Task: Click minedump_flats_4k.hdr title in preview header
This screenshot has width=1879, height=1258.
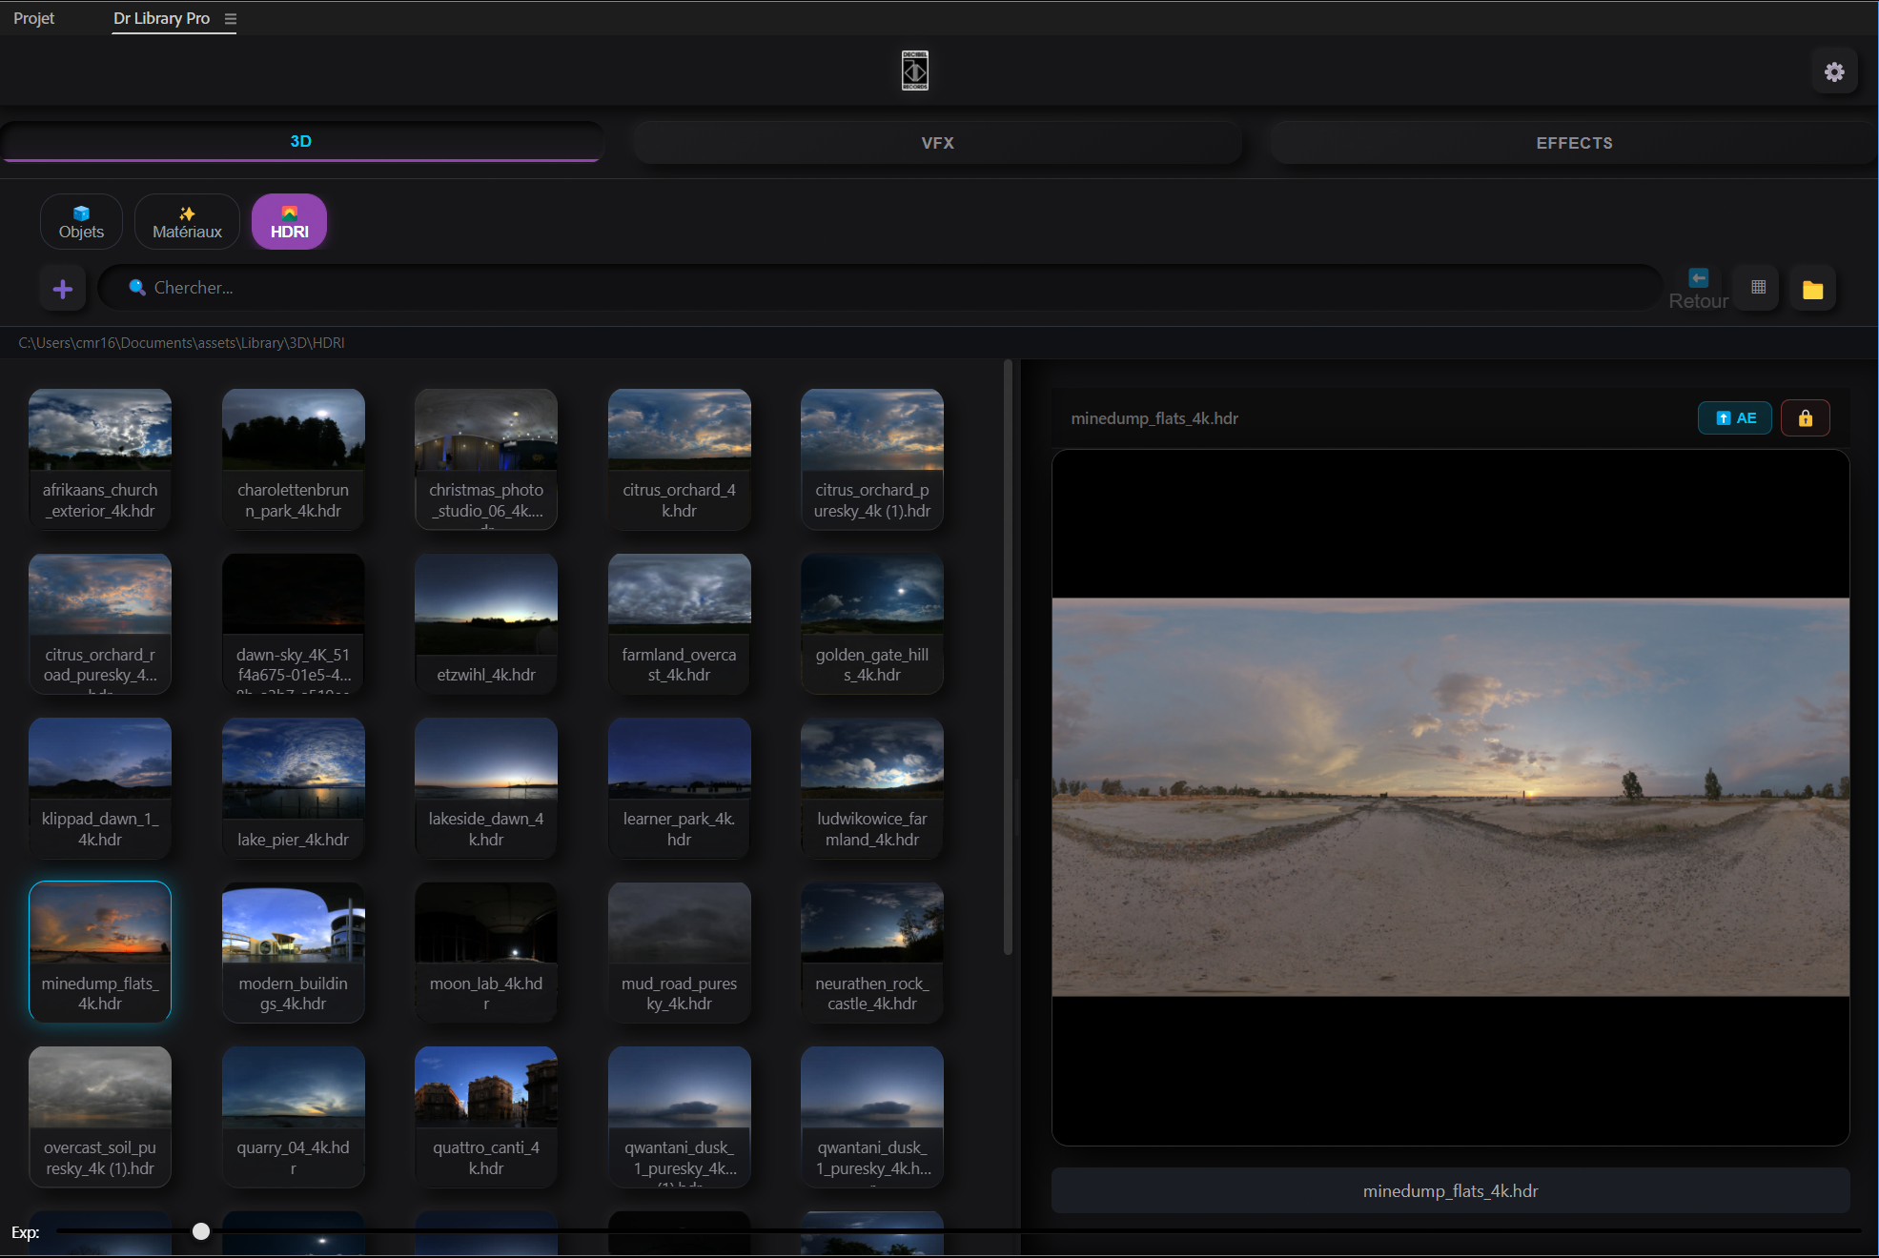Action: coord(1154,418)
